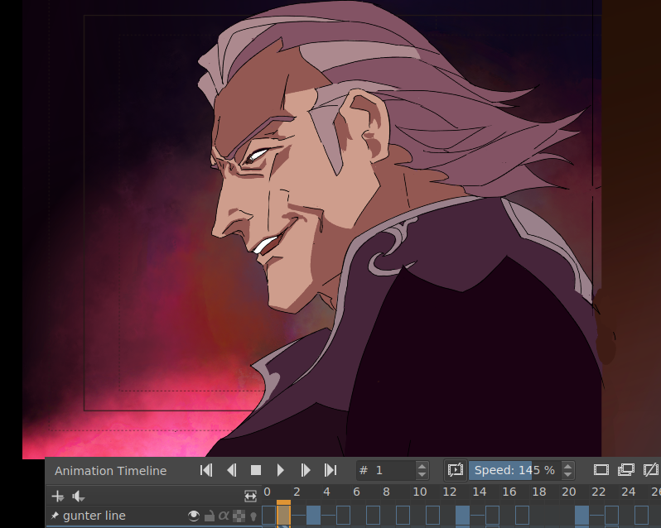
Task: Click the add blank frame icon
Action: [601, 470]
